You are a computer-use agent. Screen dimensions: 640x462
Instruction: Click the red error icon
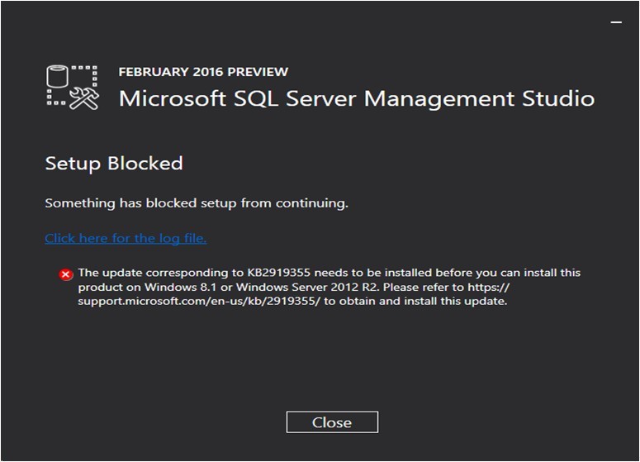(65, 274)
